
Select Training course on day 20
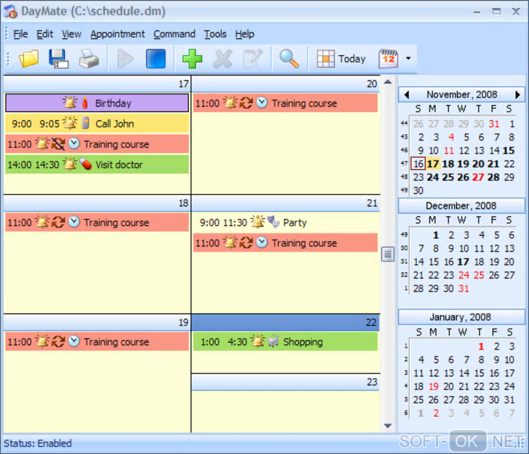click(x=285, y=103)
